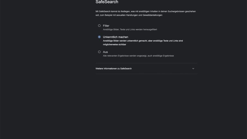
Task: Click the Aus option label
Action: coord(105,52)
